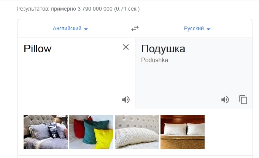259x158 pixels.
Task: Swap the source and target languages
Action: click(x=135, y=28)
